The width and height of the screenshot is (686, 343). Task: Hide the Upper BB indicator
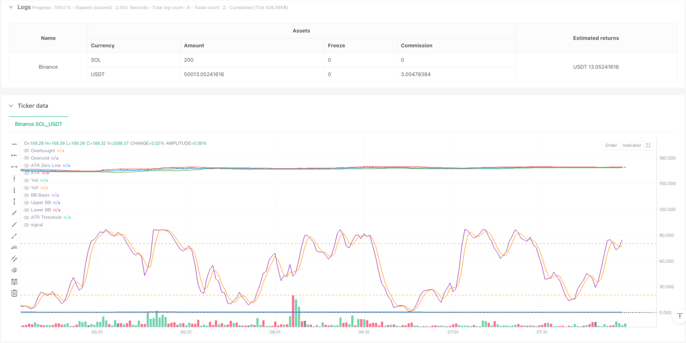(26, 202)
